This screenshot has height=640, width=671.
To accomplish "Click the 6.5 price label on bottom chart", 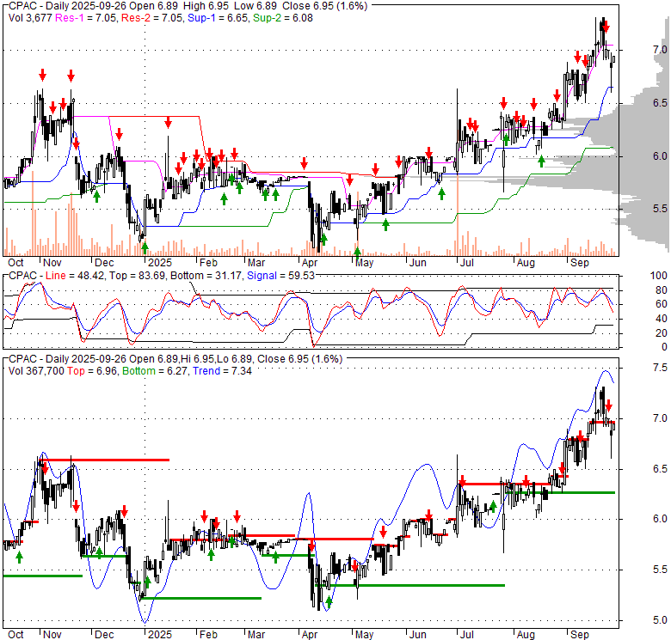I will click(660, 469).
